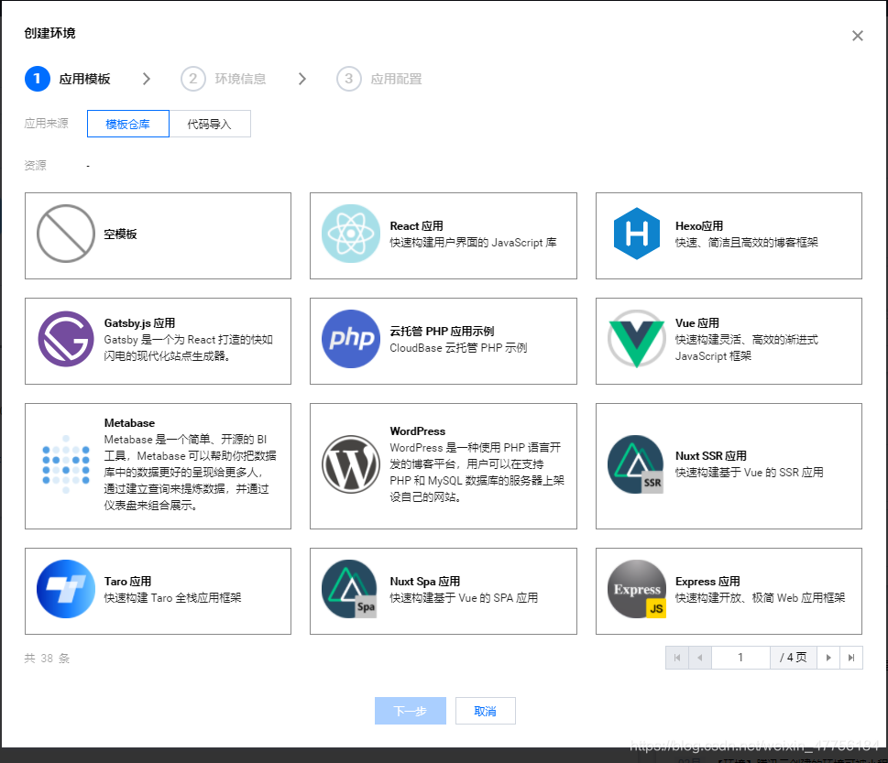The width and height of the screenshot is (888, 763).
Task: Click the / 4 页 page total label
Action: pos(793,657)
